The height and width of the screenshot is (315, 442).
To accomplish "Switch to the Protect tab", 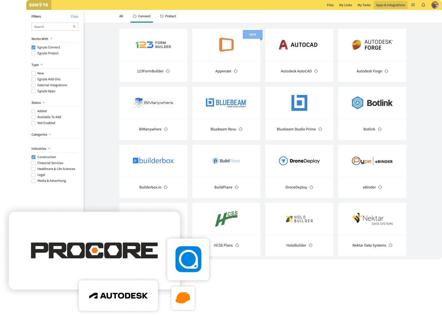I will pos(168,16).
